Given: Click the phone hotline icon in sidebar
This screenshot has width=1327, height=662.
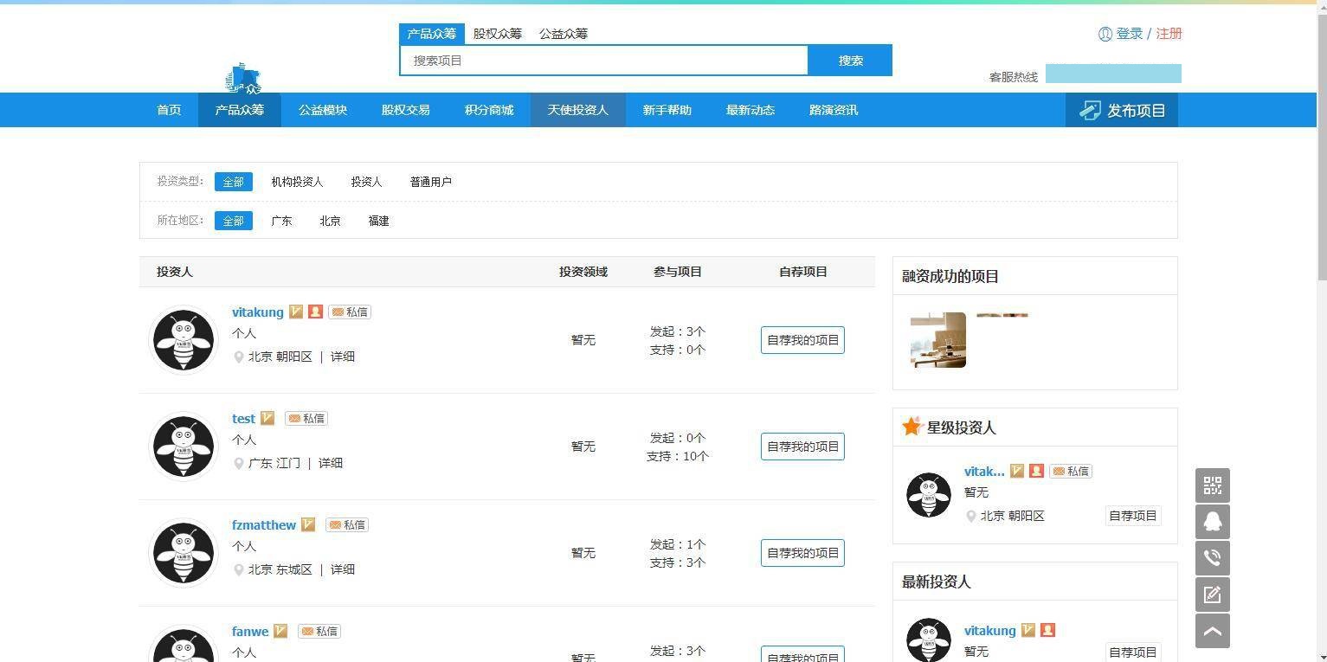Looking at the screenshot, I should point(1212,558).
